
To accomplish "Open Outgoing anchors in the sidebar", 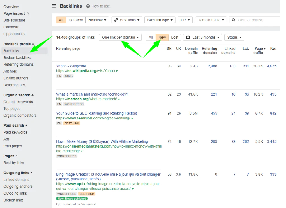I will click(18, 187).
